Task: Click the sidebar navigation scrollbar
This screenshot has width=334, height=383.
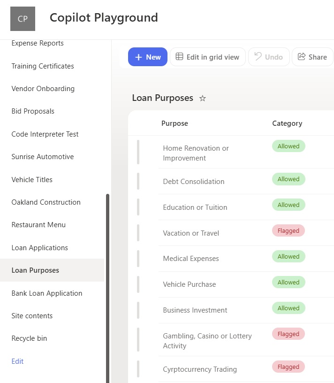Action: (108, 288)
